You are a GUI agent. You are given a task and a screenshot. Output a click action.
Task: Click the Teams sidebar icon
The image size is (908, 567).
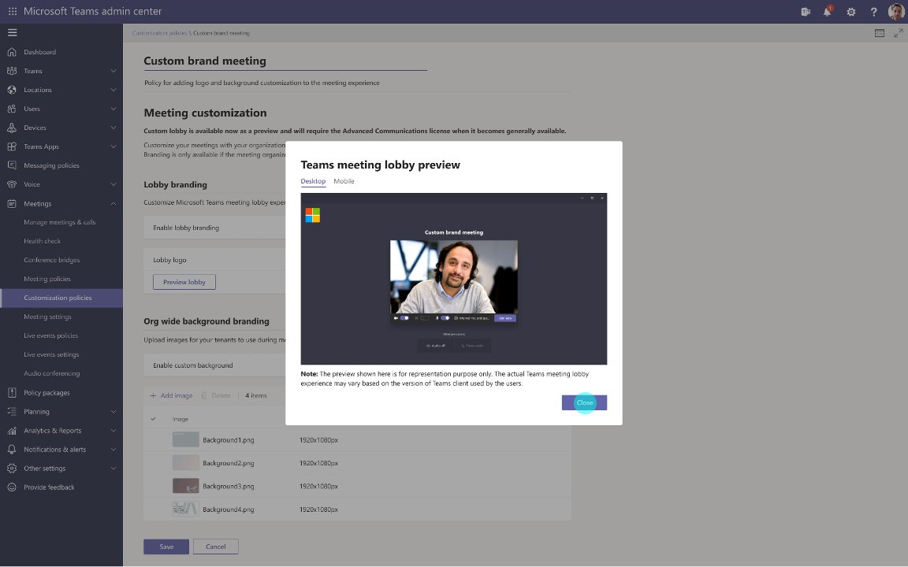click(12, 71)
